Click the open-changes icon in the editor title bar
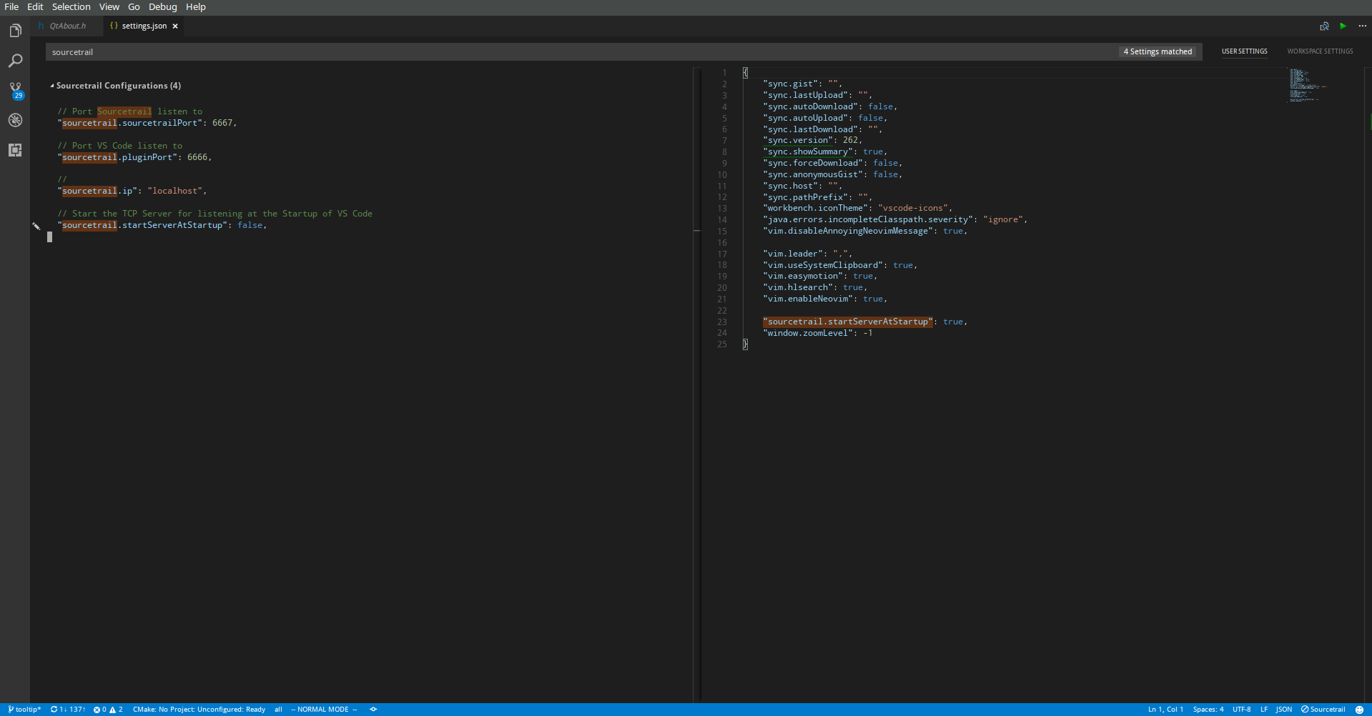 [x=1324, y=26]
